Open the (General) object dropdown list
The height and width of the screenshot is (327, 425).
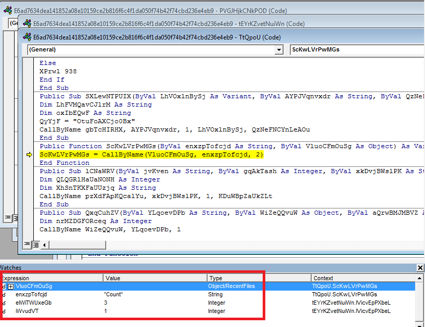pyautogui.click(x=278, y=50)
